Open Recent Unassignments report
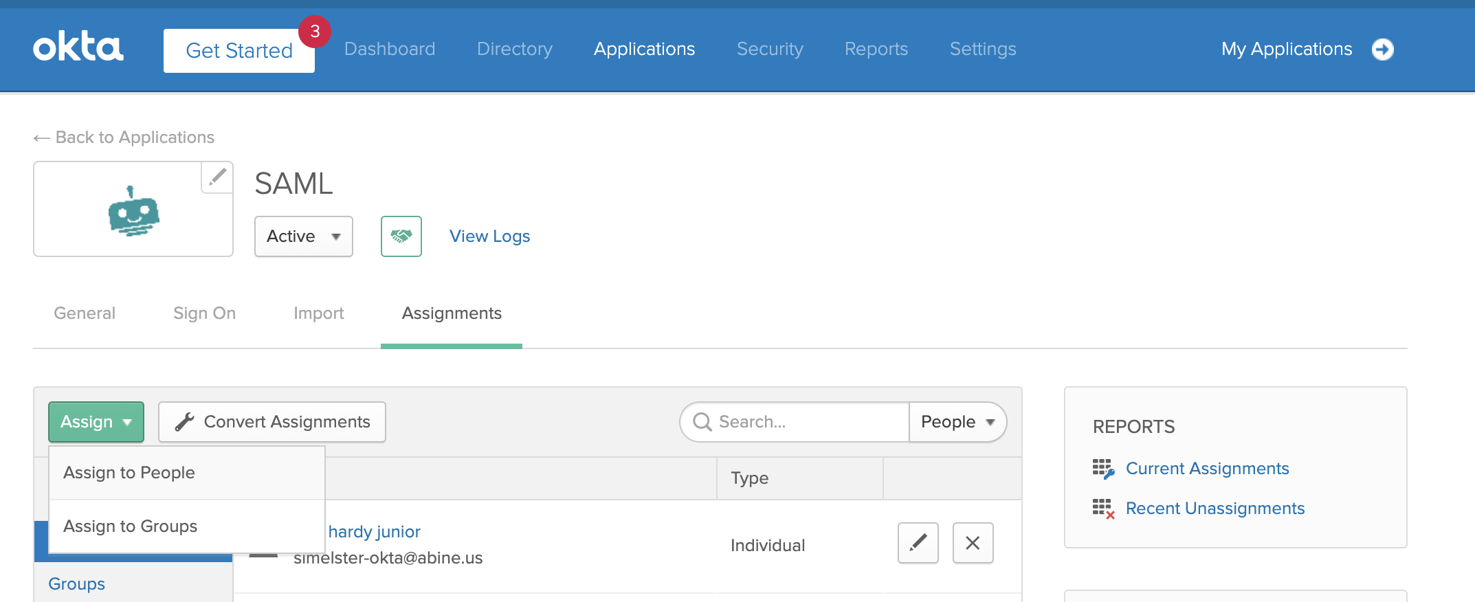The width and height of the screenshot is (1475, 602). point(1215,509)
